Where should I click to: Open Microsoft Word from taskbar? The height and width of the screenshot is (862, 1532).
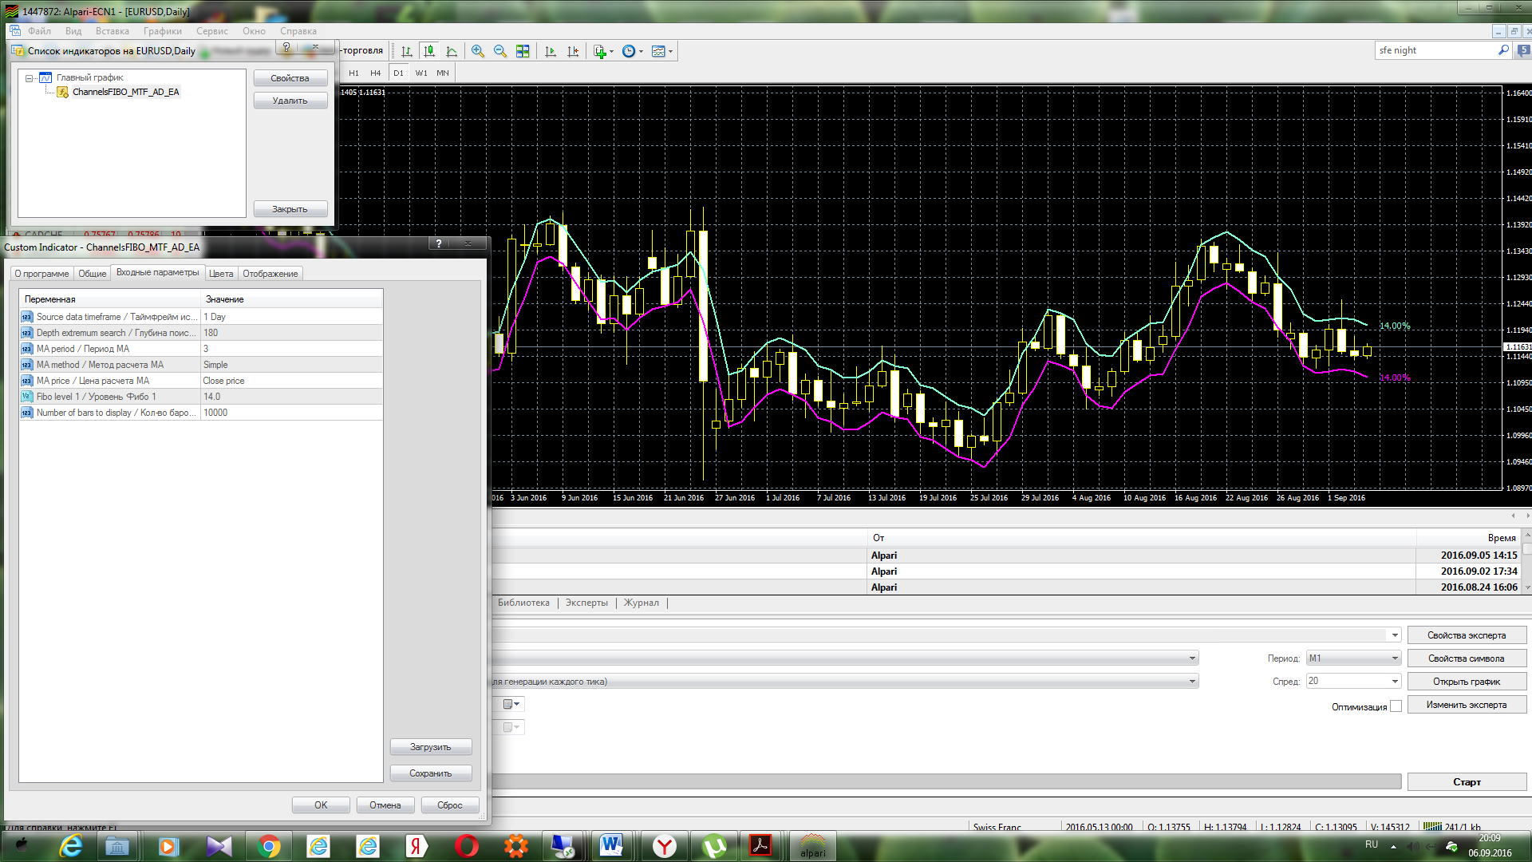coord(612,846)
